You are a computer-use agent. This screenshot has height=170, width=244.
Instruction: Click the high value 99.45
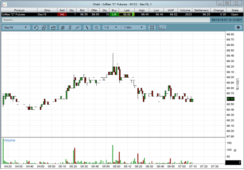tap(145, 14)
